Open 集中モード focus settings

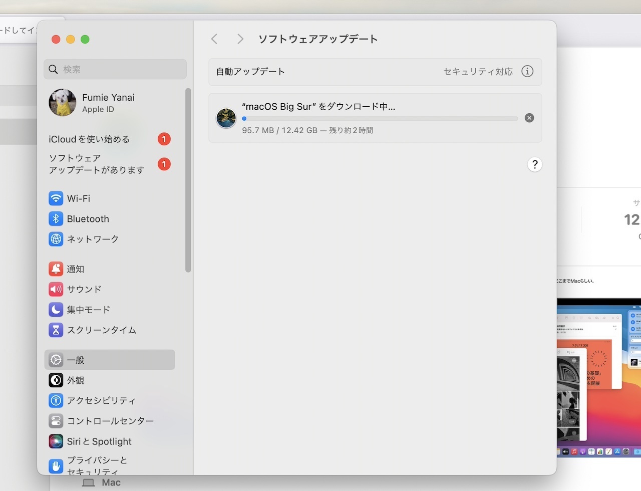[x=88, y=310]
